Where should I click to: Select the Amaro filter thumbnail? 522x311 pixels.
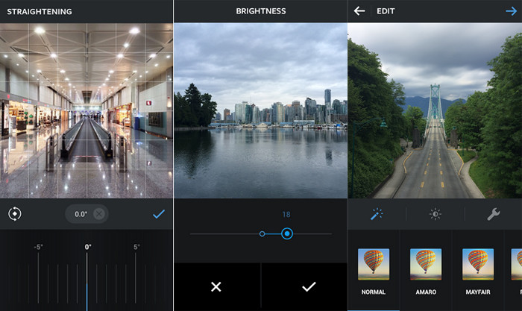(425, 263)
